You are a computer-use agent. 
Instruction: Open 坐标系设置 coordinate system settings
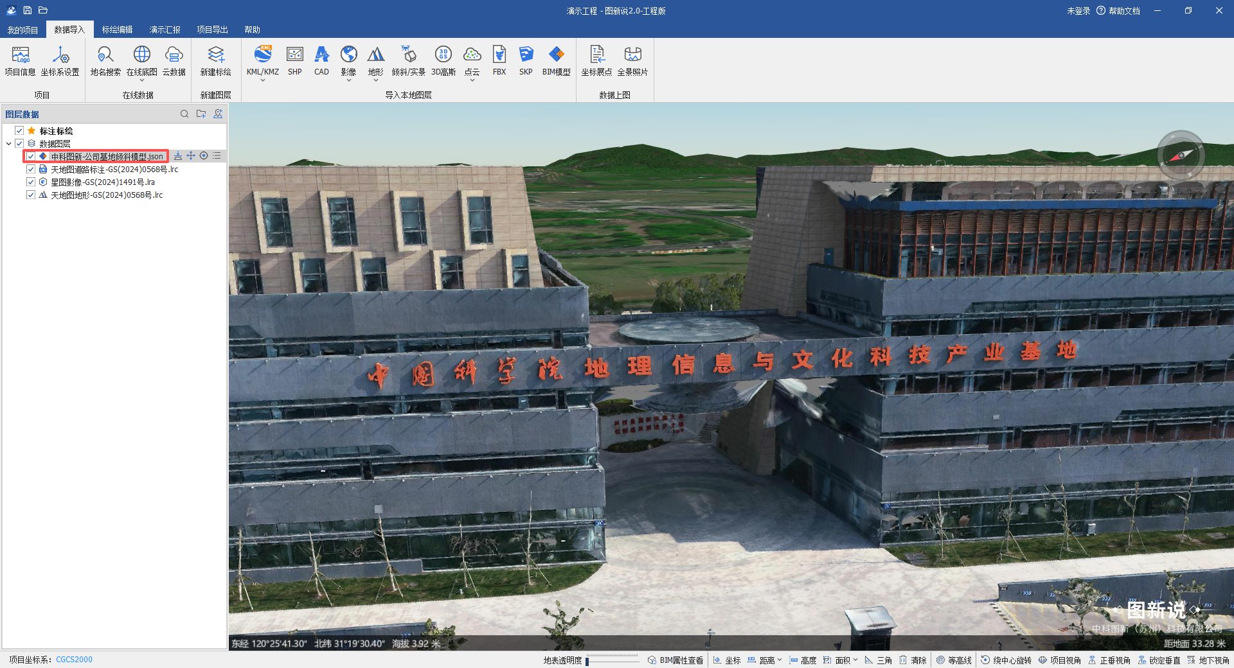pos(60,61)
